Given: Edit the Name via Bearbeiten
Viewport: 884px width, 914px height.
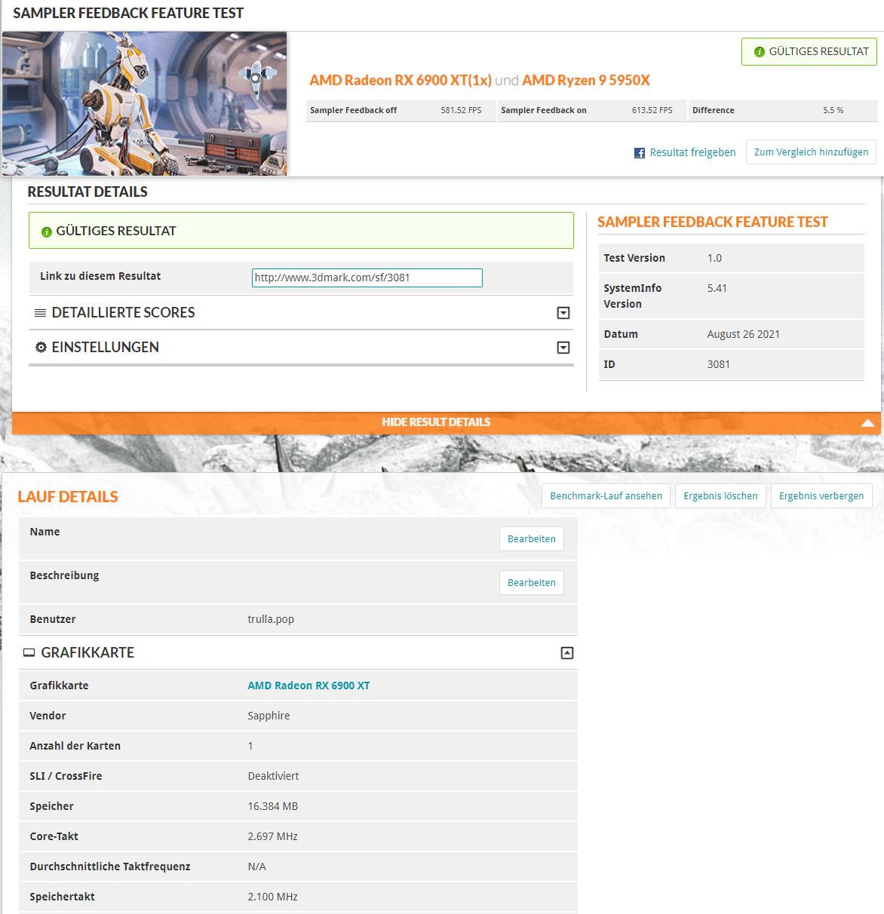Looking at the screenshot, I should pos(532,538).
